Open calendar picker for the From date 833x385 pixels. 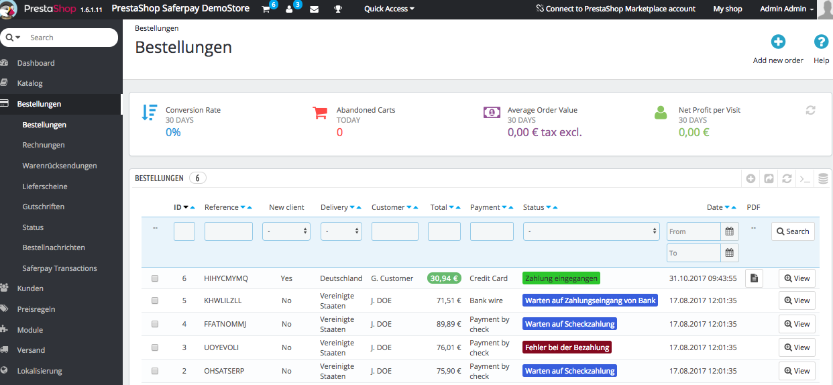729,231
